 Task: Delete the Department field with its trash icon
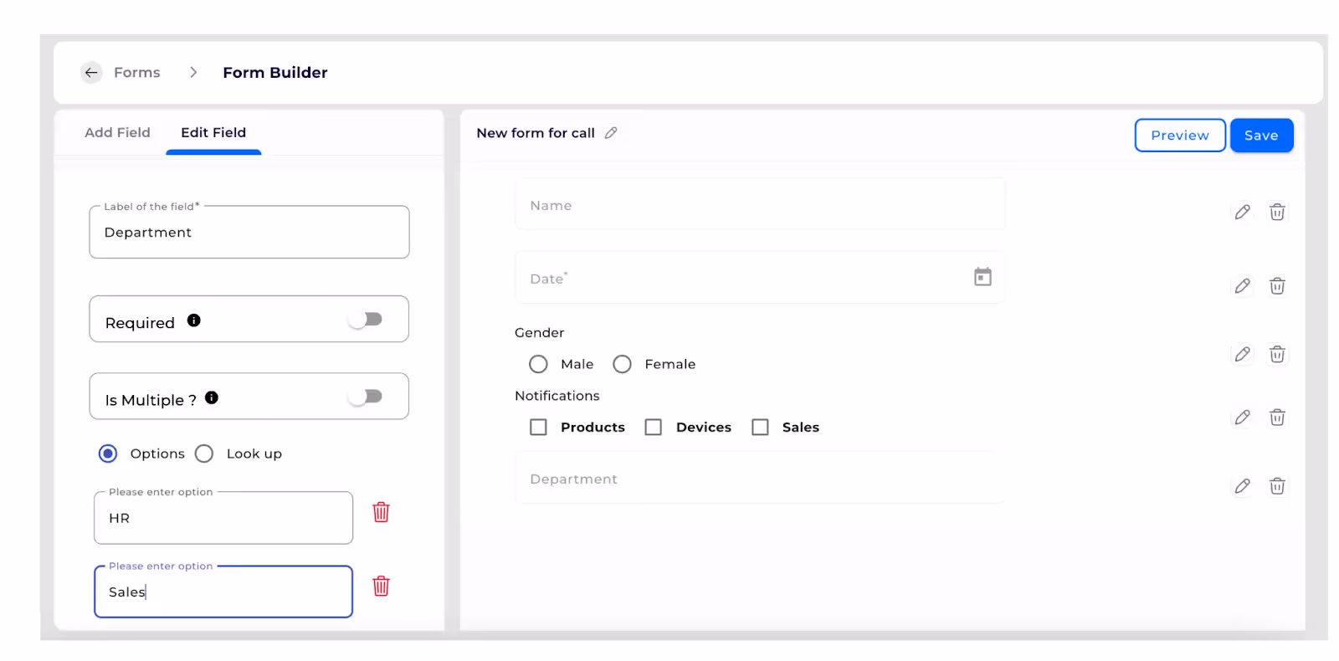click(1277, 486)
